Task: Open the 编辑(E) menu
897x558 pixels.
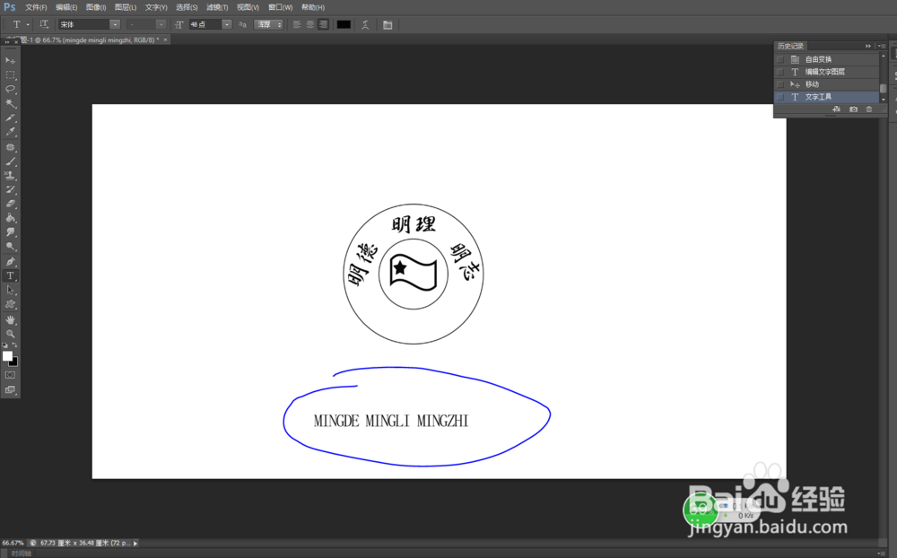Action: pos(66,7)
